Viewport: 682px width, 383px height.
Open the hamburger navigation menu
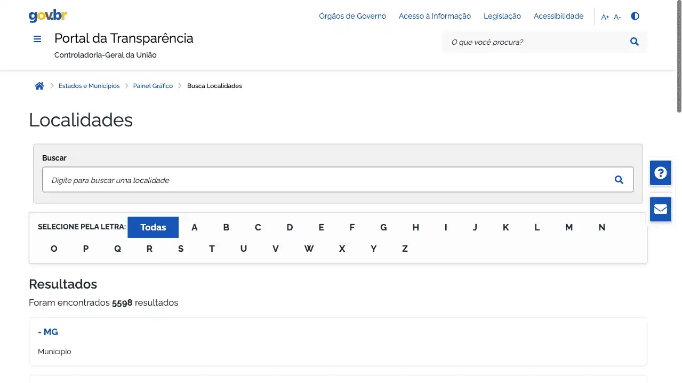click(x=37, y=39)
